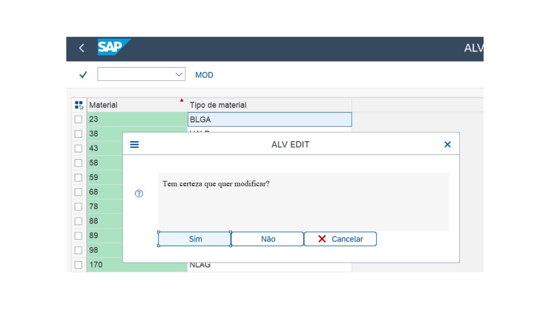
Task: Select the BLGA material type cell
Action: click(x=270, y=119)
